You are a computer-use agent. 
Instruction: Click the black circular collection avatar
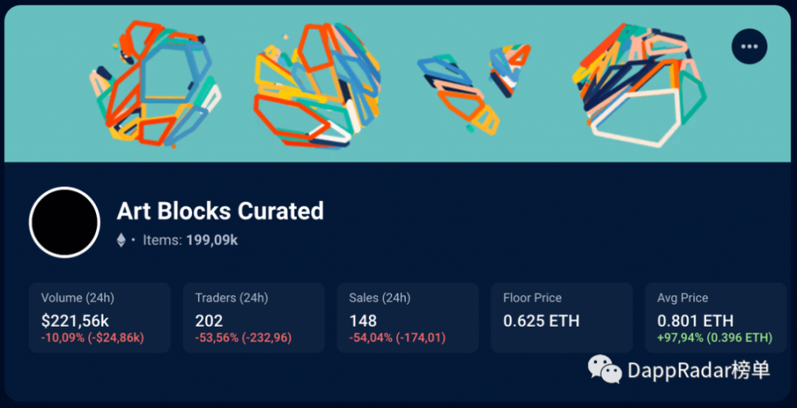click(x=65, y=222)
